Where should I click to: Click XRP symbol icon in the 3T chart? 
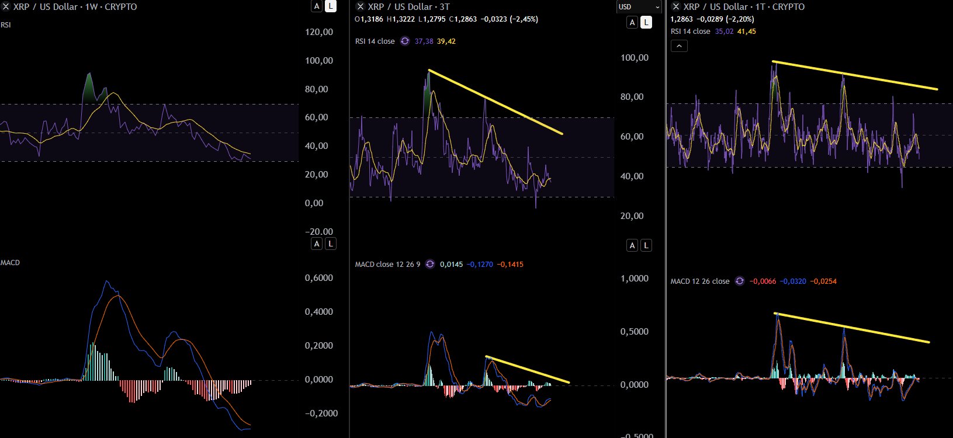click(361, 6)
